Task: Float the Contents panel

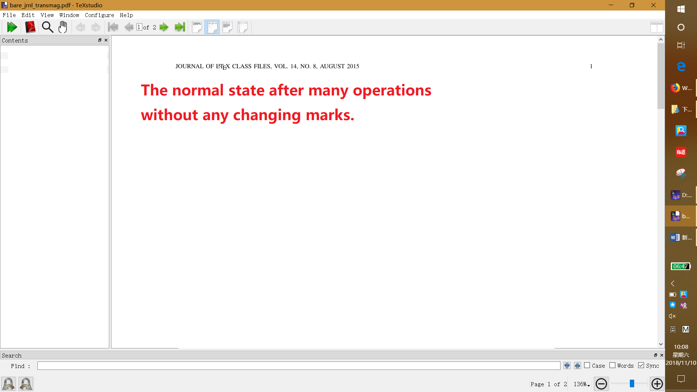Action: pos(100,40)
